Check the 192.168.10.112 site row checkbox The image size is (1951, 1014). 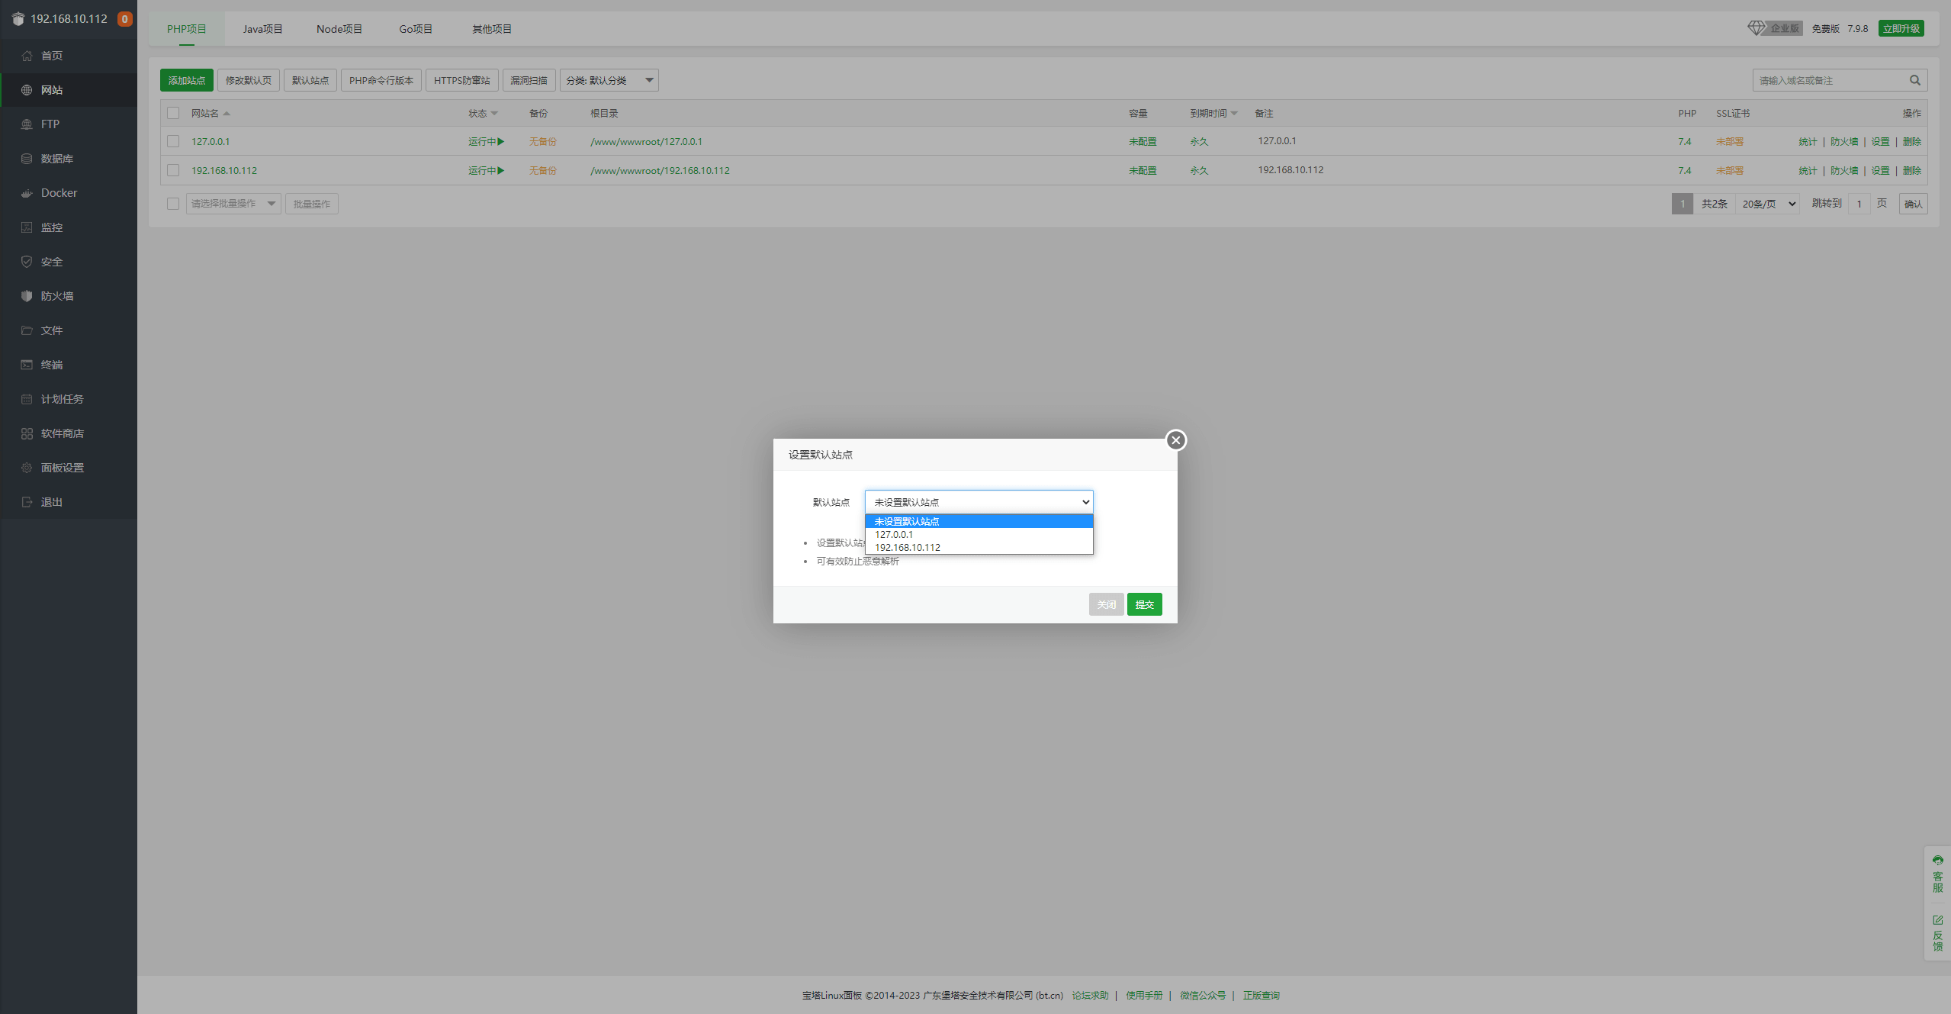tap(173, 170)
